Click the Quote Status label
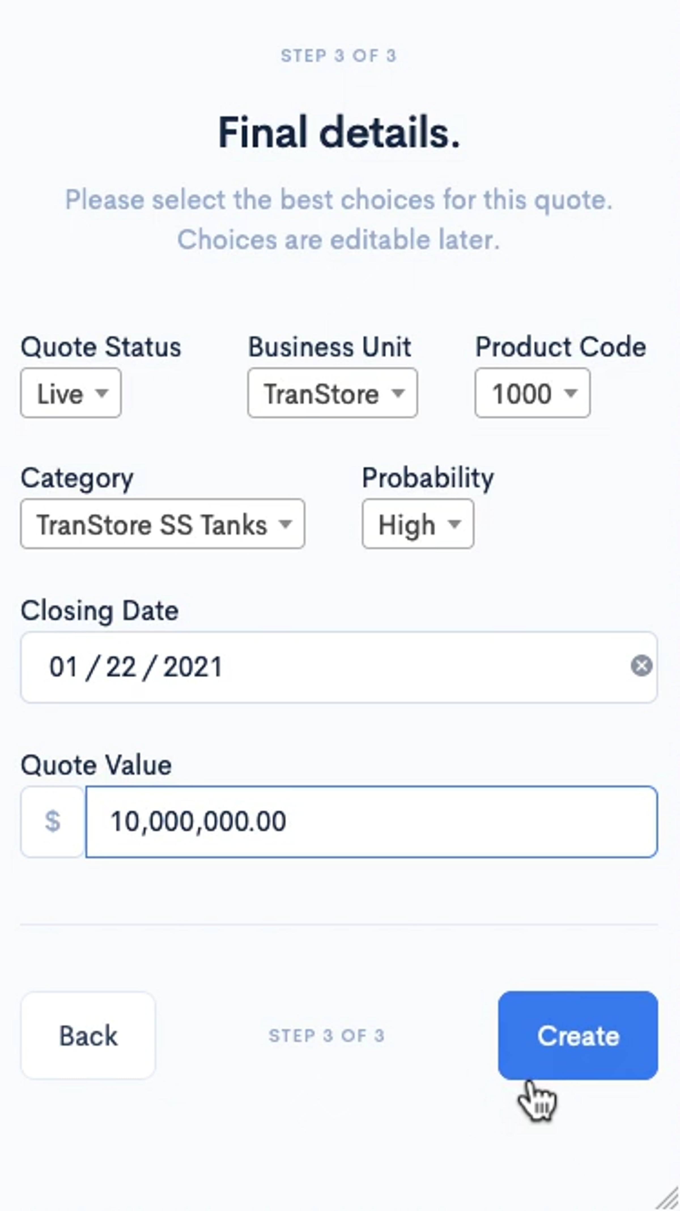The image size is (680, 1211). pos(101,347)
